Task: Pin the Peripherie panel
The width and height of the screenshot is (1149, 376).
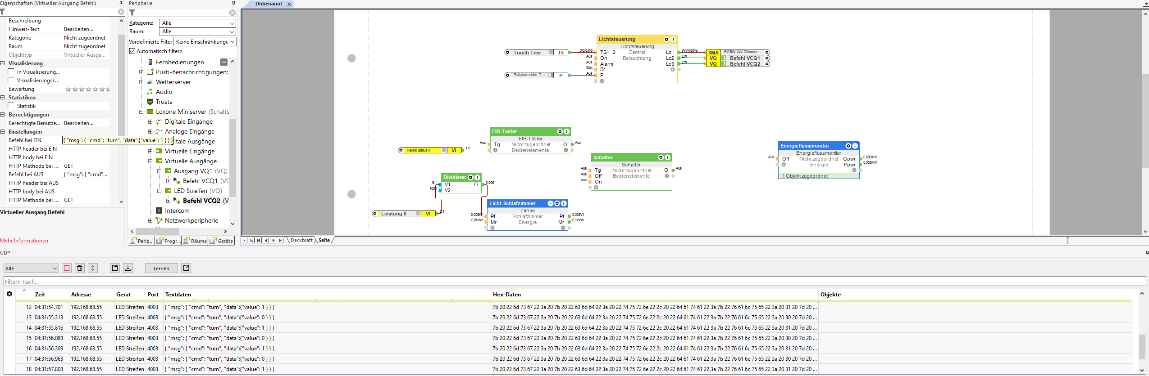Action: point(233,3)
